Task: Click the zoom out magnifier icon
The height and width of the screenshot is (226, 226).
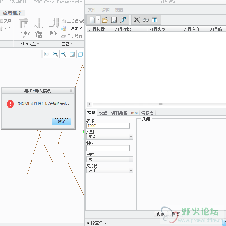Action: click(x=64, y=54)
